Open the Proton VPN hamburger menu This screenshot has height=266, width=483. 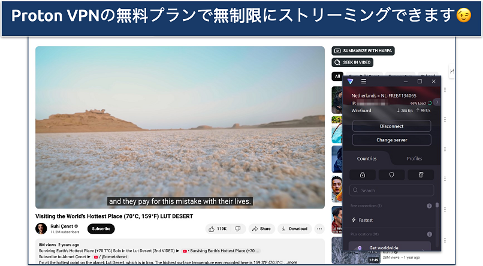[x=364, y=81]
